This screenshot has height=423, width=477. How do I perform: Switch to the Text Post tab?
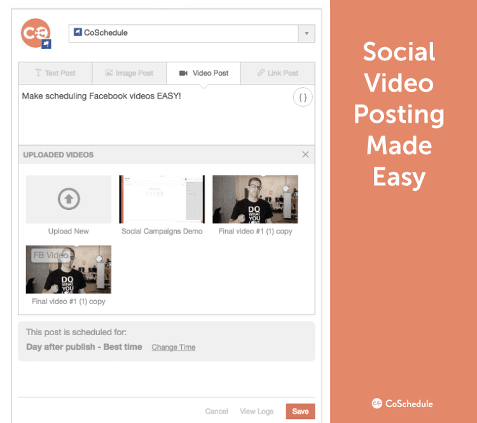click(55, 73)
